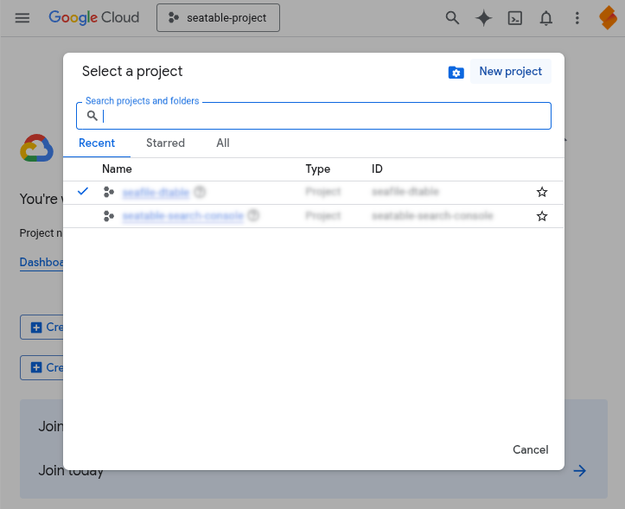Click the New project button
The width and height of the screenshot is (625, 509).
coord(511,72)
